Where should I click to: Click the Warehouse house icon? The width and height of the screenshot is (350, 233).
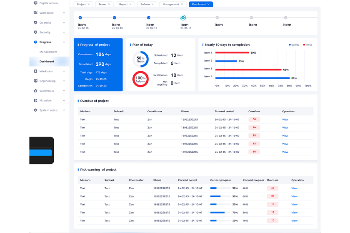(35, 91)
